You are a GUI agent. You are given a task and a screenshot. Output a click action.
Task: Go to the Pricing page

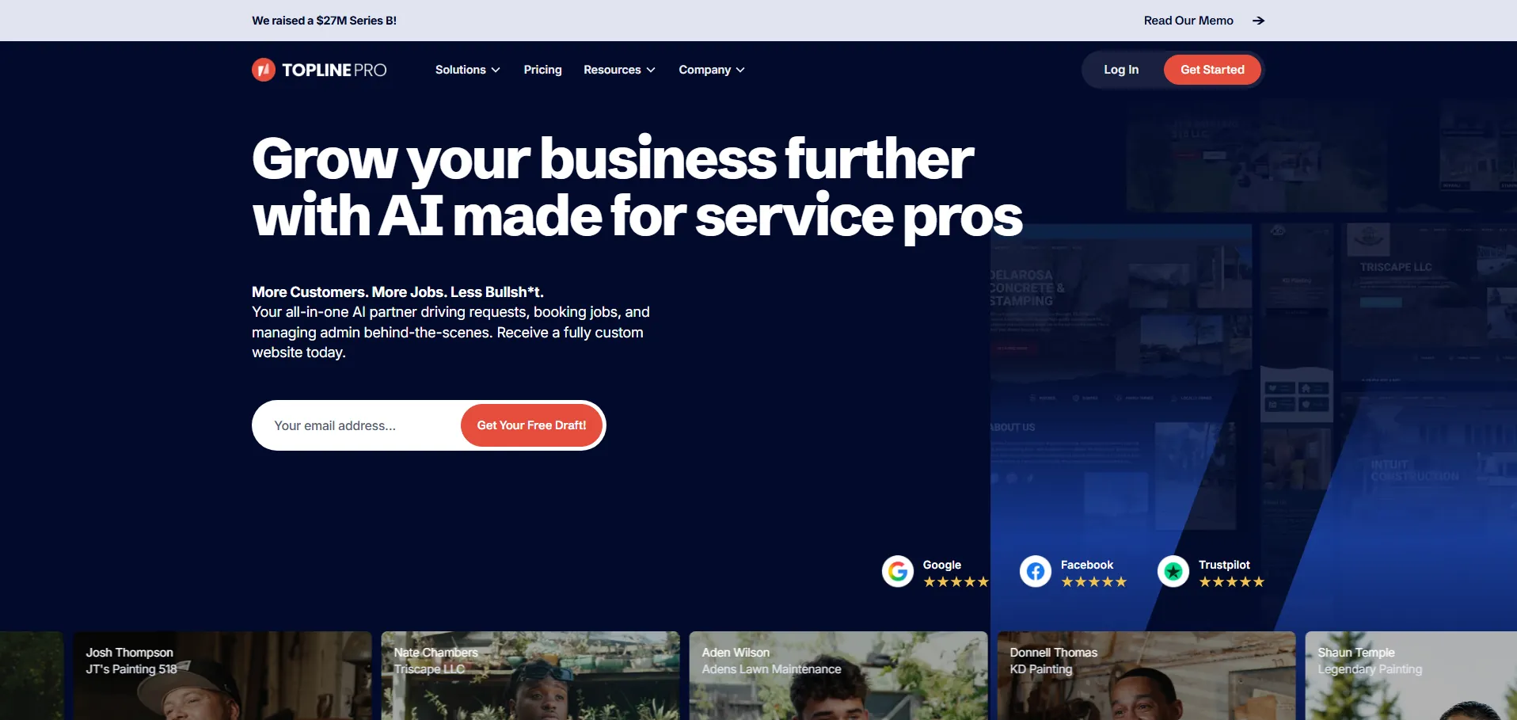542,70
